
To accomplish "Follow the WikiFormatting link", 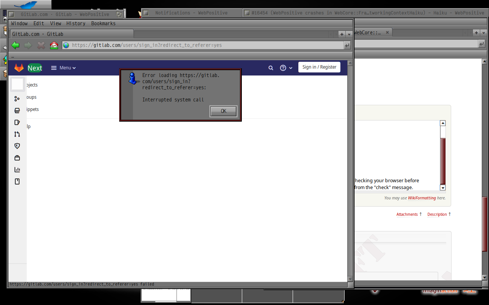I will (x=422, y=198).
